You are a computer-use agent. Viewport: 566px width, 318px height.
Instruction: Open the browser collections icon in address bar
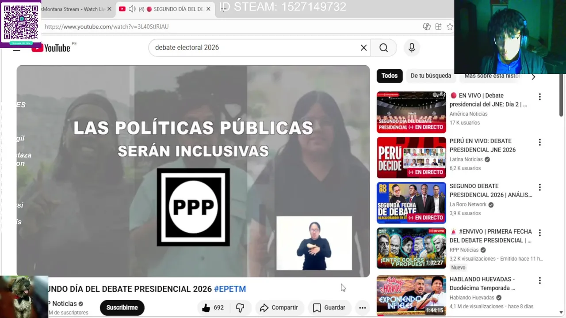[438, 26]
